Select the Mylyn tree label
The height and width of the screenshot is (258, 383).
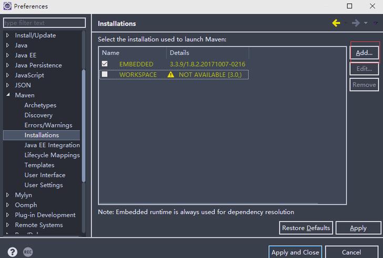24,195
